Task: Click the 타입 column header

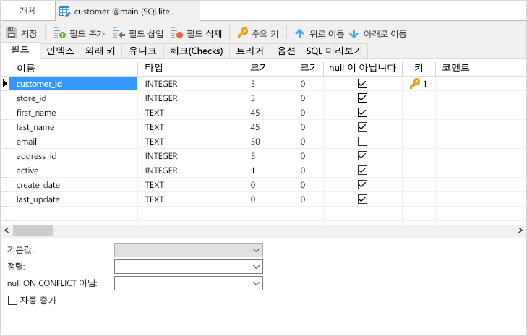Action: click(x=154, y=68)
